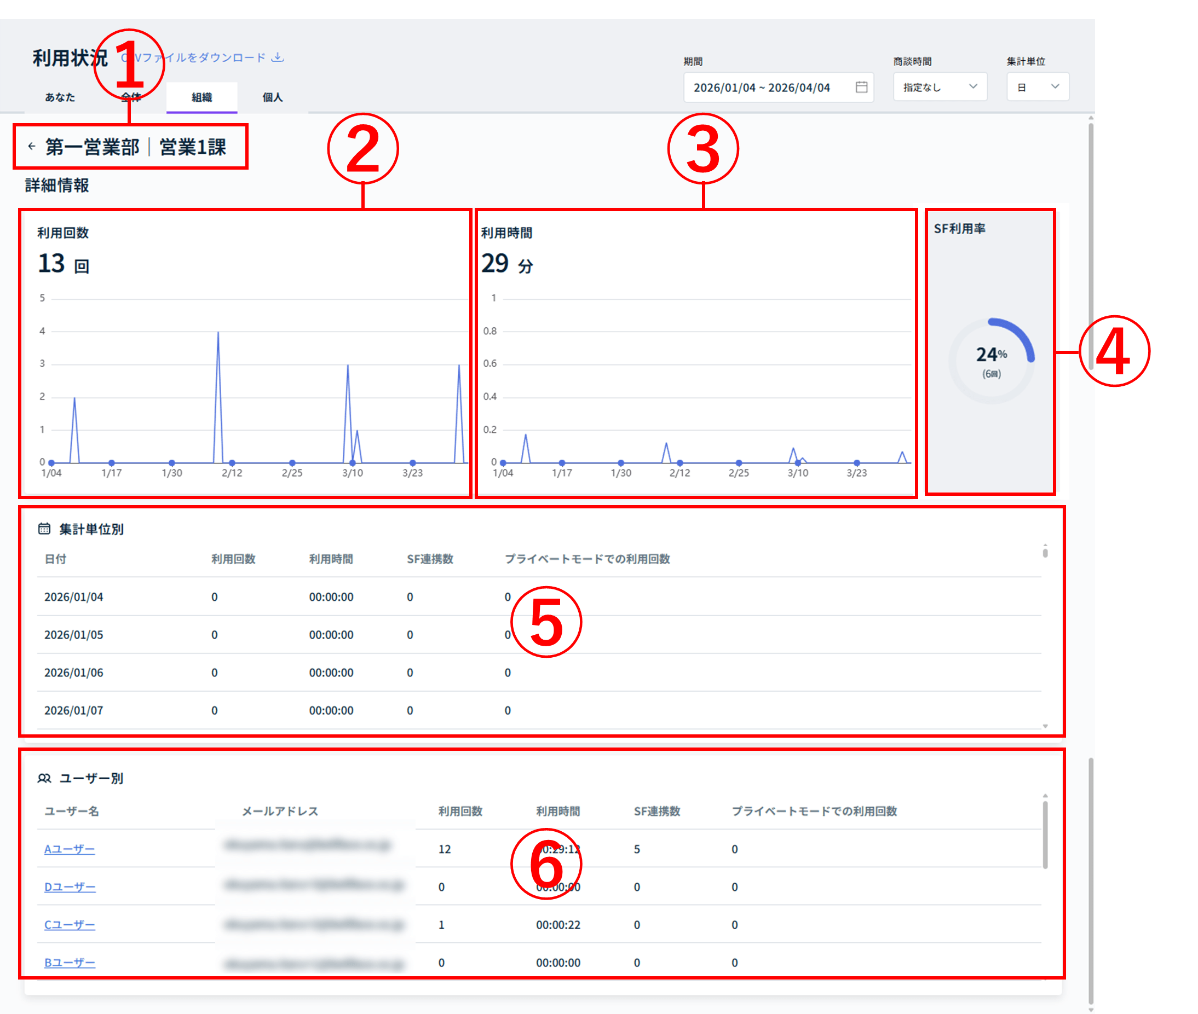Open the Cユーザー link

[70, 924]
